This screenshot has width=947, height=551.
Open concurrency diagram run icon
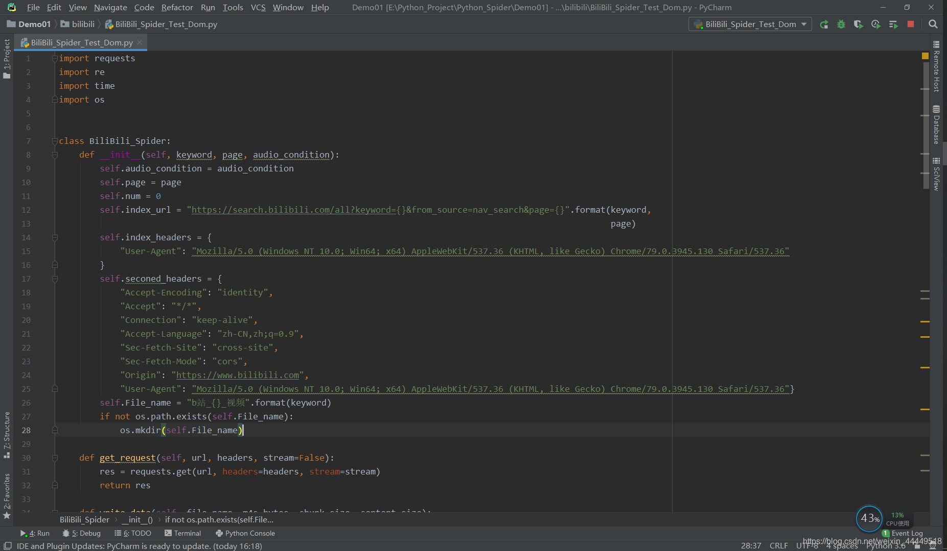coord(893,24)
